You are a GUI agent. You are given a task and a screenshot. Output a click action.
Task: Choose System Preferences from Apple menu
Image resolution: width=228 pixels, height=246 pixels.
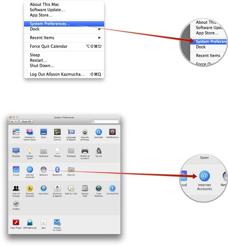50,24
